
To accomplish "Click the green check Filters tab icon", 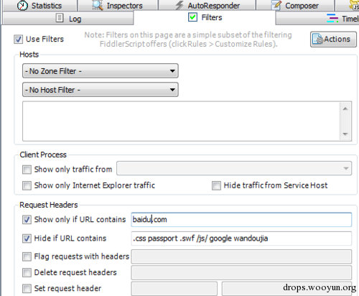I will point(192,17).
